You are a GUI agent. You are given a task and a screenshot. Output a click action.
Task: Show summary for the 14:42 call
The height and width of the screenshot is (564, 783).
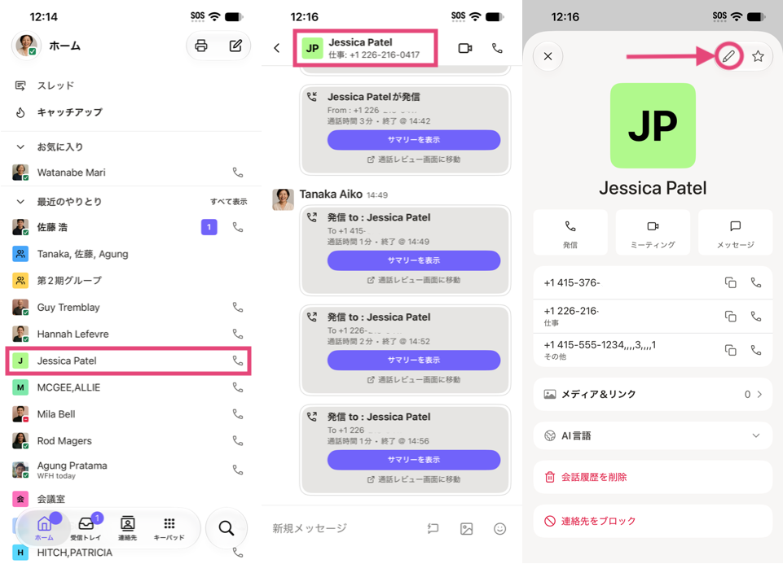[414, 140]
